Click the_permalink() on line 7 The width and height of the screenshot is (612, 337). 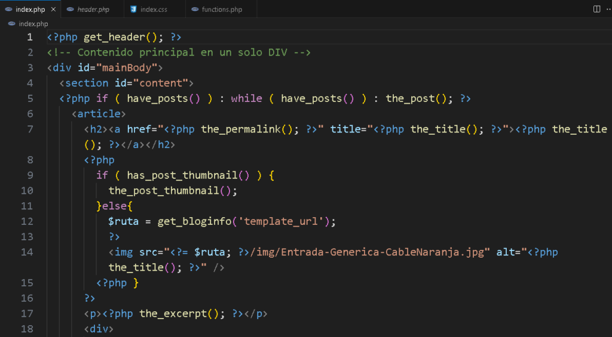tap(247, 129)
